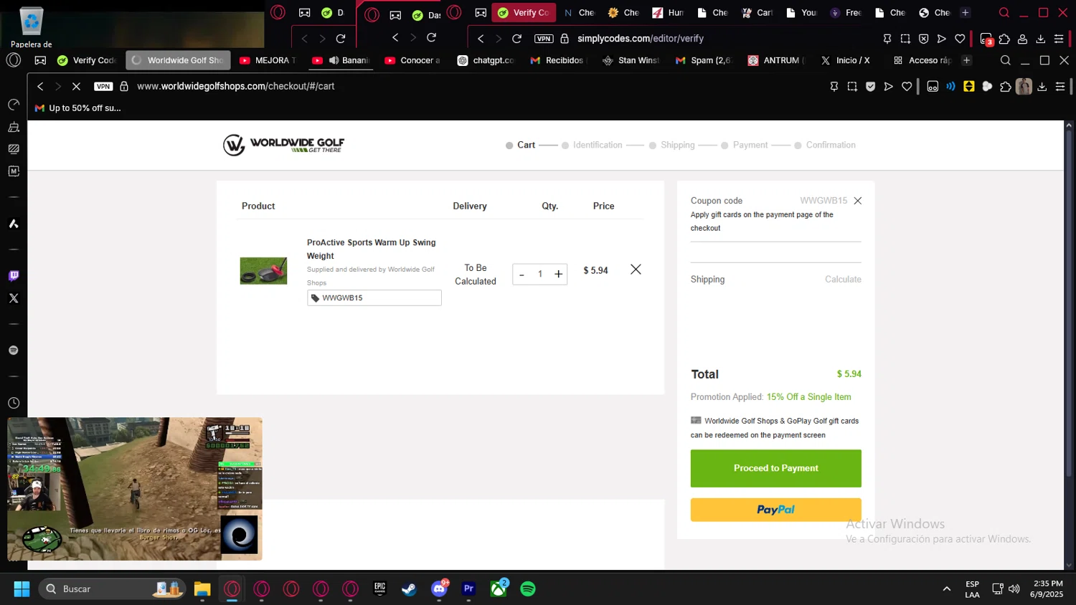Open extensions puzzle icon in golf window
Screen dimensions: 1076x605
point(1006,86)
